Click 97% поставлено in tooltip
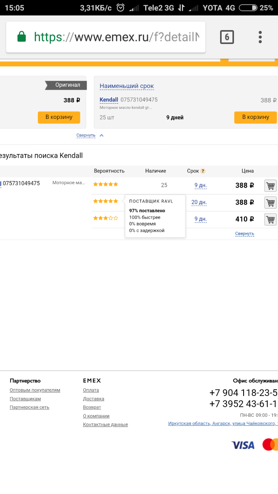The image size is (278, 494). pyautogui.click(x=147, y=211)
